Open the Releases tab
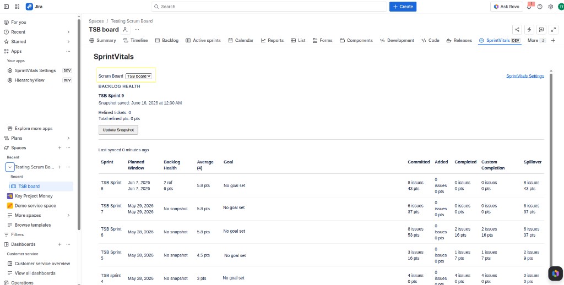Viewport: 564px width, 285px height. [x=459, y=40]
